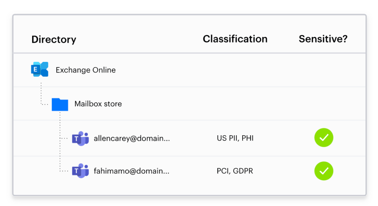
Task: Select the PCI, GDPR classification
Action: [x=235, y=171]
